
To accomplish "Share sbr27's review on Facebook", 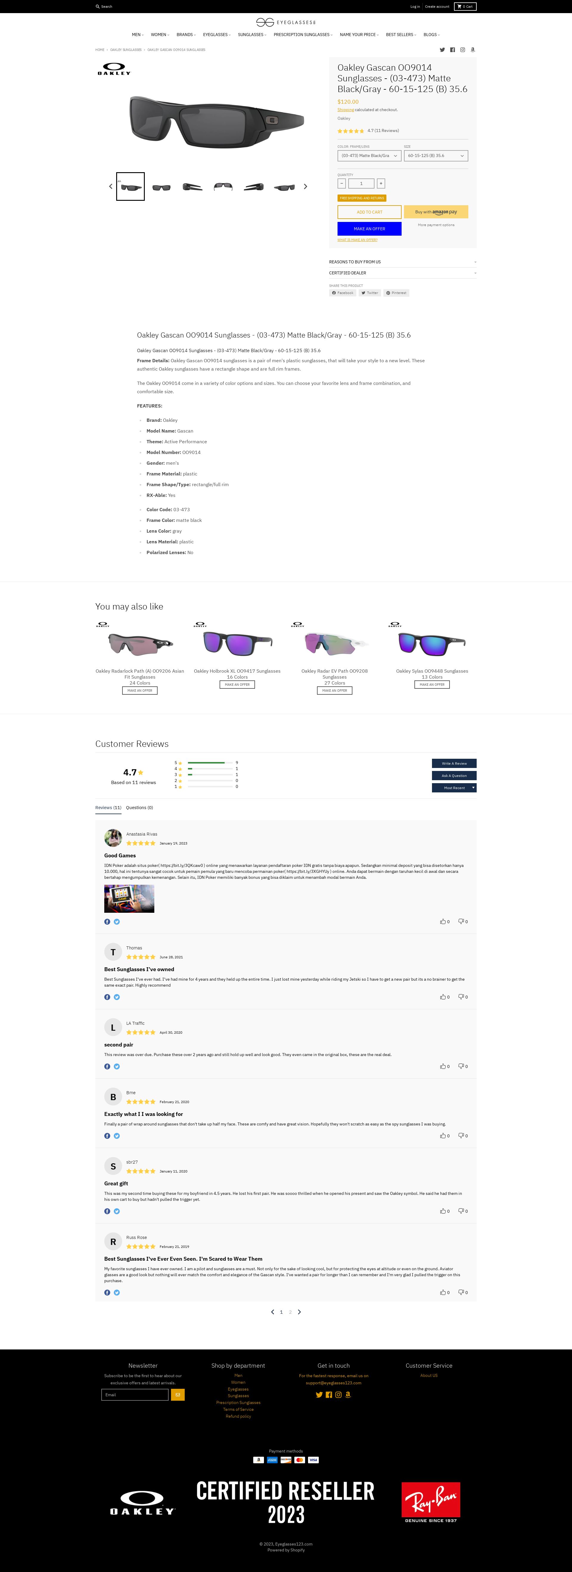I will 108,1211.
